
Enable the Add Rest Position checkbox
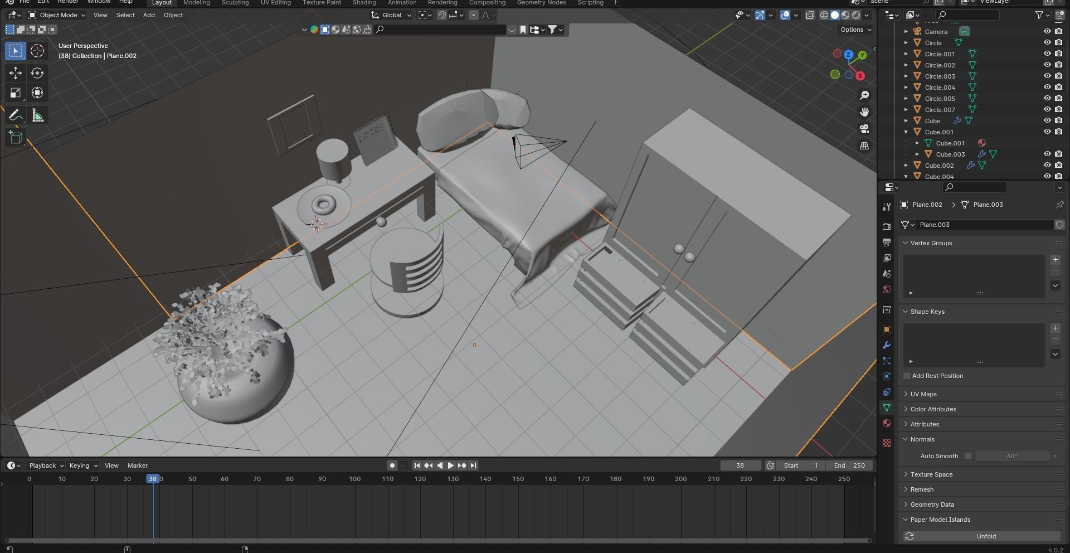pyautogui.click(x=907, y=376)
